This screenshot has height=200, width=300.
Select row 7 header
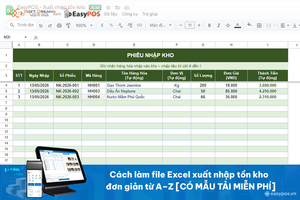tap(6, 103)
